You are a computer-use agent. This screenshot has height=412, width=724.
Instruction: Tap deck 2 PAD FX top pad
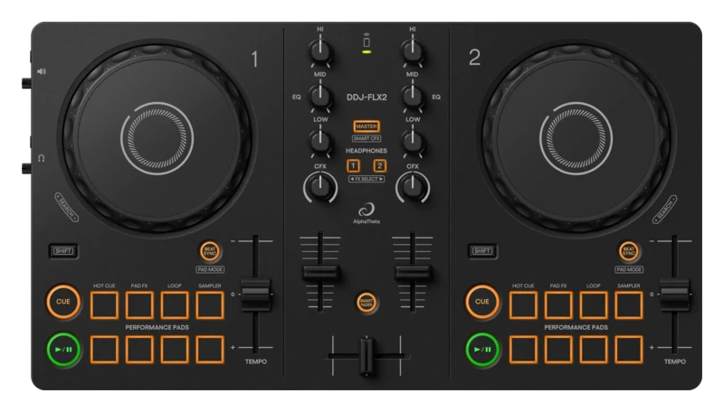coord(558,305)
